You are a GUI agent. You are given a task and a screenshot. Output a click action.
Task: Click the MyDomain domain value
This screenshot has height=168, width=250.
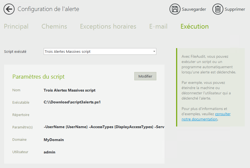point(54,140)
